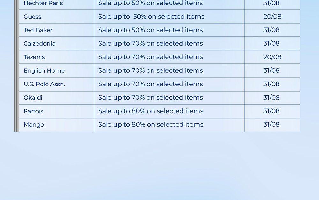Viewport: 319px width, 200px height.
Task: Click the Ted Baker brand name
Action: click(38, 30)
